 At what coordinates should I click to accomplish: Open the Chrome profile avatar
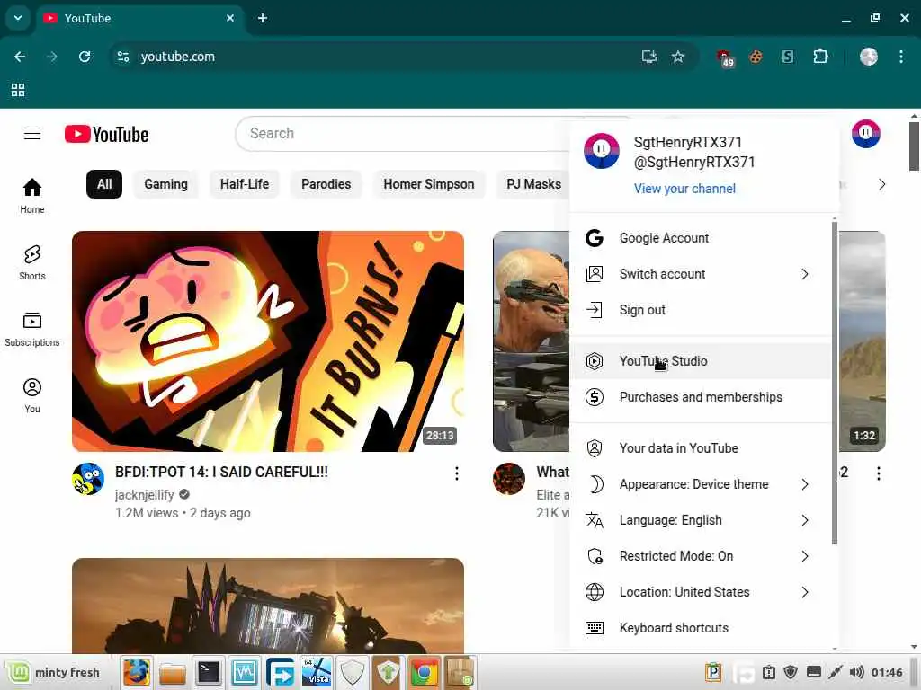868,57
